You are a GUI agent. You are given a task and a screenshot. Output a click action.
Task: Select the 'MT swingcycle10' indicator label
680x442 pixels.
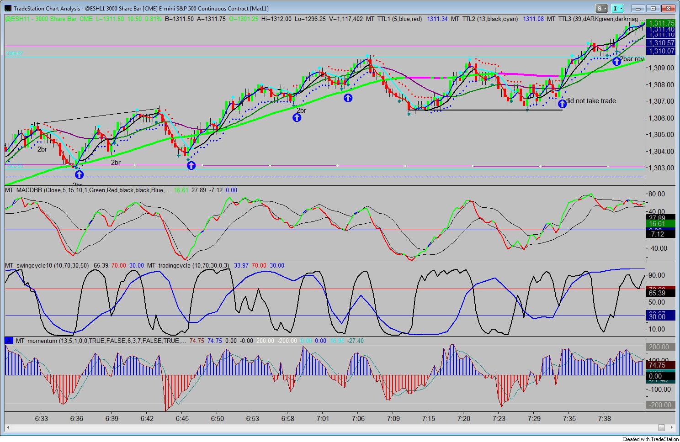[x=48, y=265]
